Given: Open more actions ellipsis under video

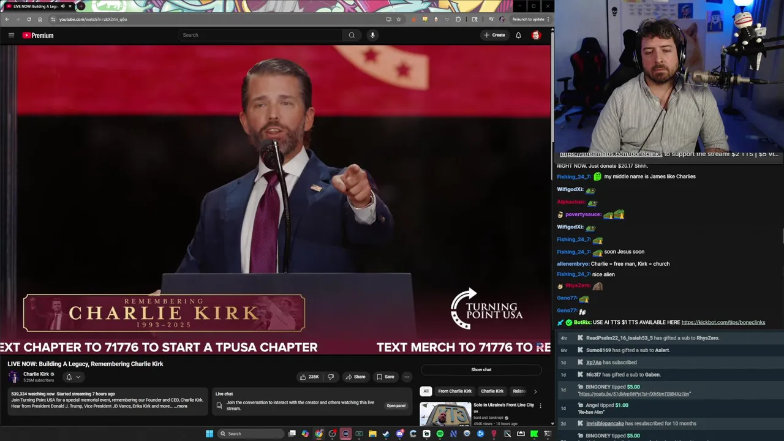Looking at the screenshot, I should (x=407, y=377).
